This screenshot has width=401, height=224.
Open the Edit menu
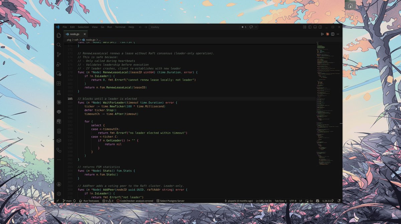[72, 27]
